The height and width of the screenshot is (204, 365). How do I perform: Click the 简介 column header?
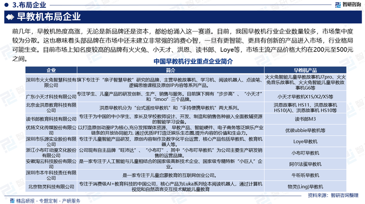[x=171, y=70]
